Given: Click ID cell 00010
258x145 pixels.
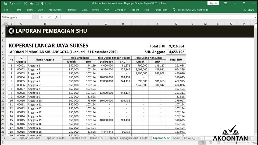Looking at the screenshot, I should point(21,101).
